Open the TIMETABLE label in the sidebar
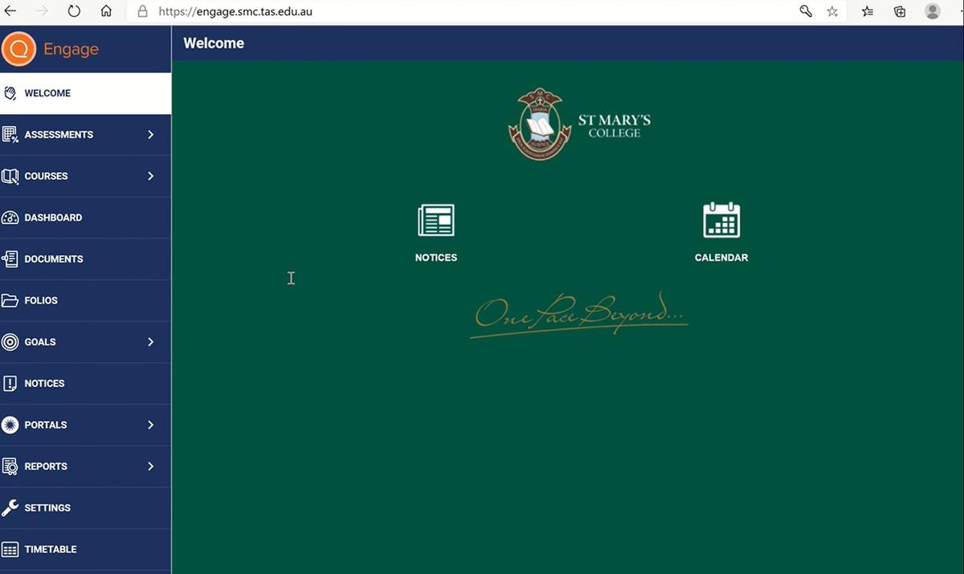This screenshot has height=574, width=964. (51, 550)
